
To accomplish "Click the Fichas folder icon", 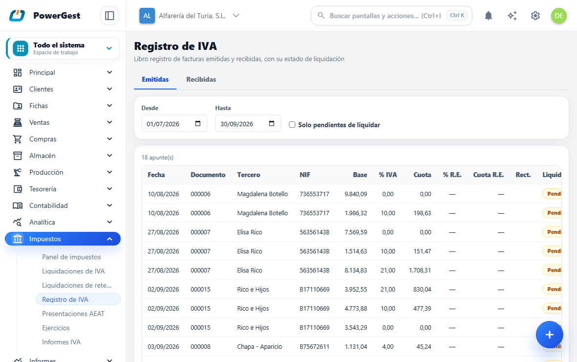I will [x=17, y=106].
